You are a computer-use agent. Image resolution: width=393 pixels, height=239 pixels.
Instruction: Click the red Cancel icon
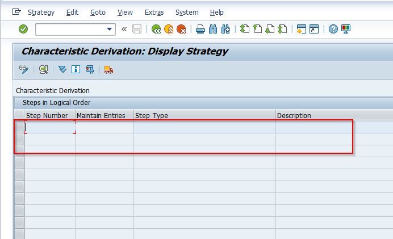pyautogui.click(x=181, y=30)
